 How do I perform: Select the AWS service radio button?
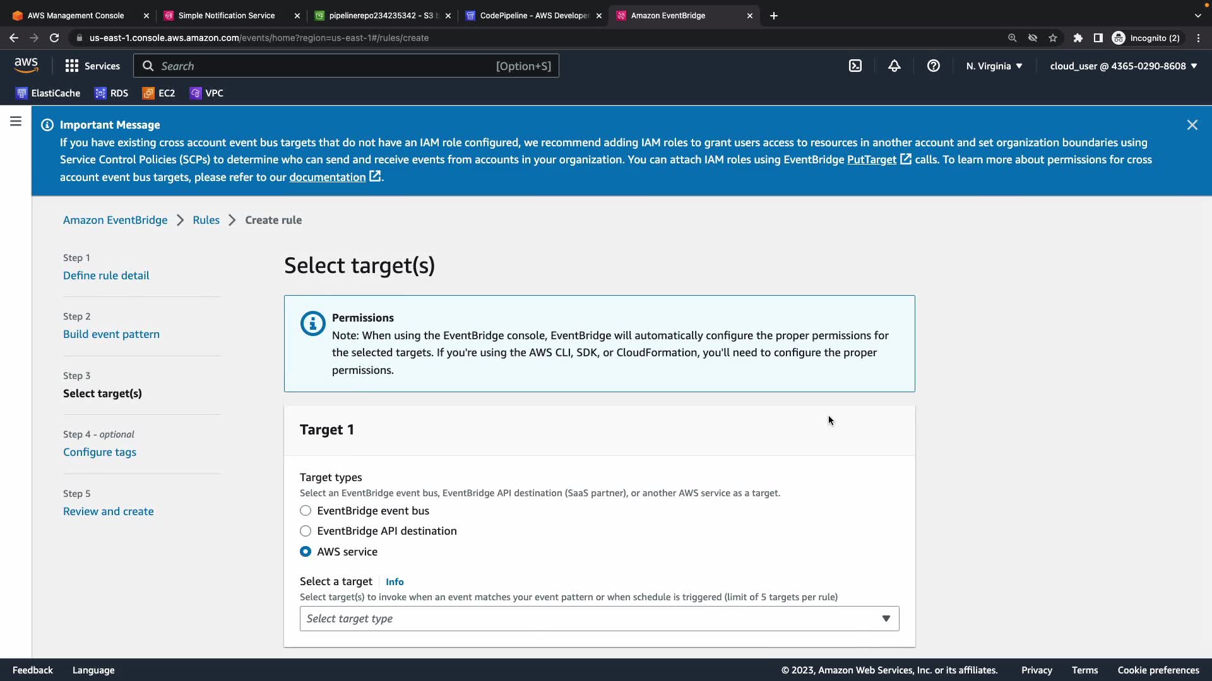tap(306, 552)
